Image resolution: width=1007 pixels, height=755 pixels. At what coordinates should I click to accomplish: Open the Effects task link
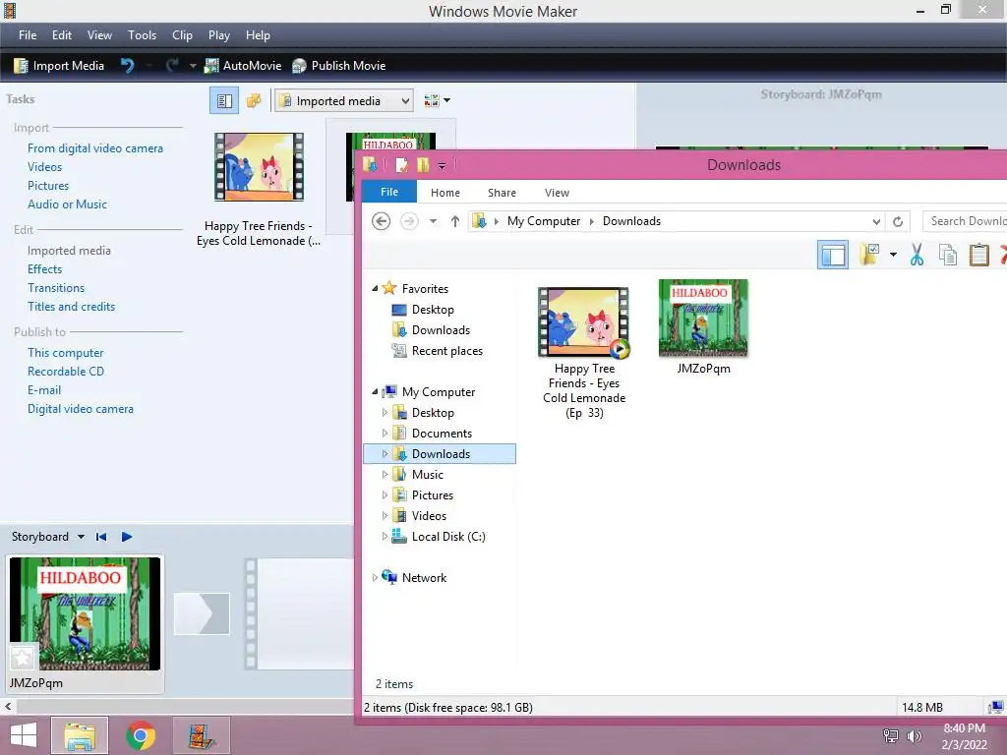tap(45, 269)
